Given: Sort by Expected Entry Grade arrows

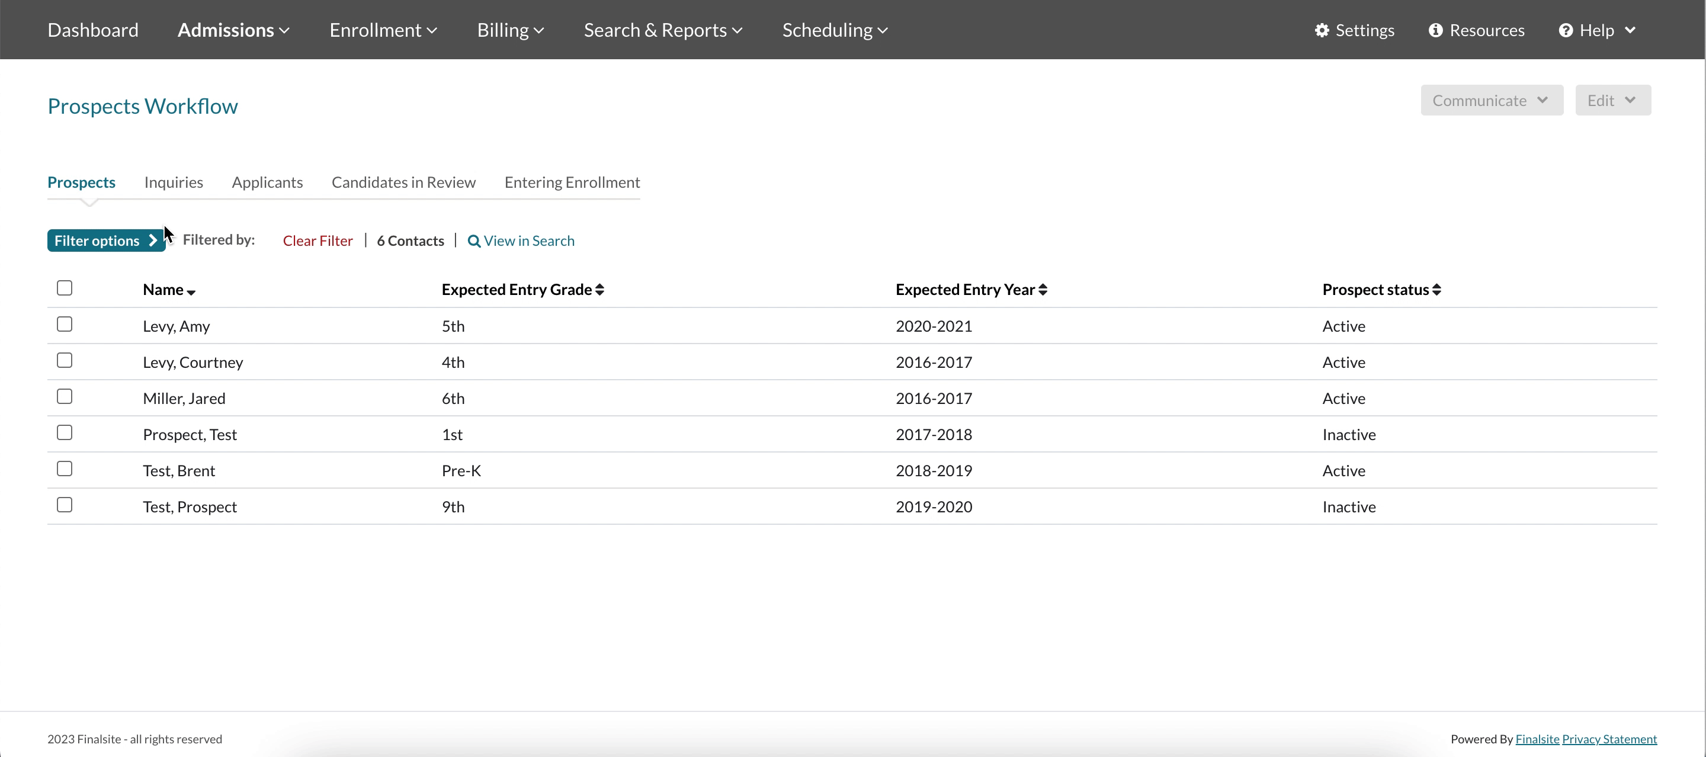Looking at the screenshot, I should tap(599, 290).
